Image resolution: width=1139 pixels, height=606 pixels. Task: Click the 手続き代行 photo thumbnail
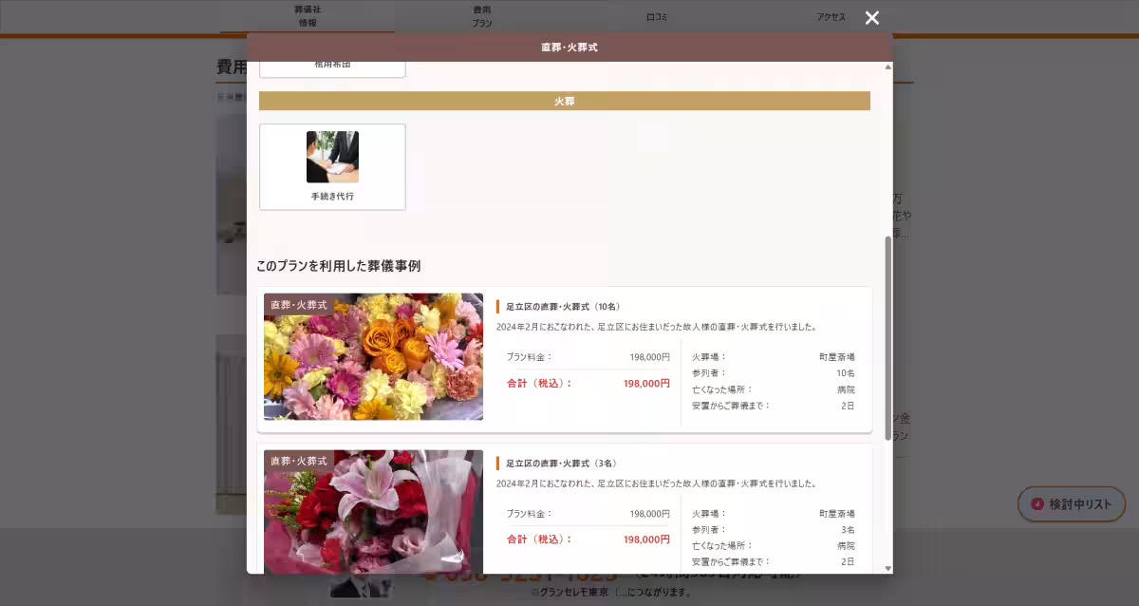332,157
